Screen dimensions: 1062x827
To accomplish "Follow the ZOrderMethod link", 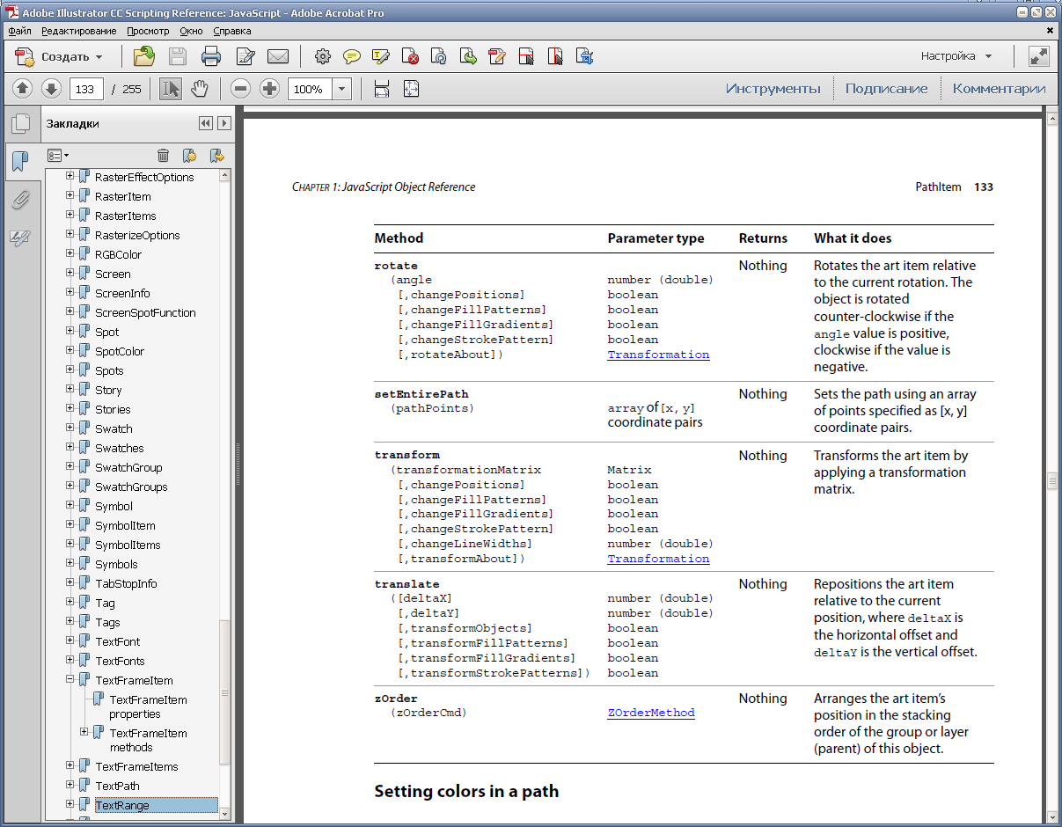I will 651,713.
